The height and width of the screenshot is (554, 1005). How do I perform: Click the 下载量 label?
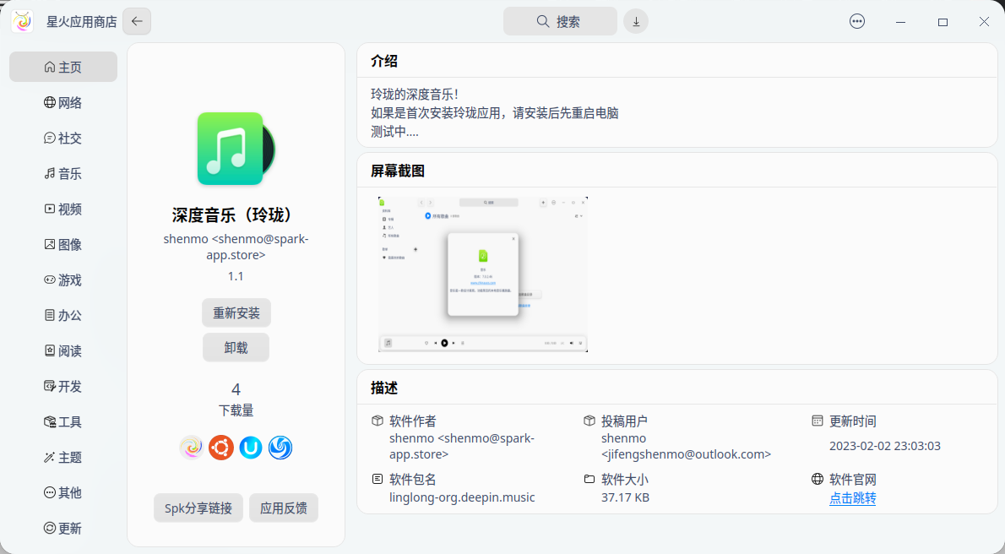pyautogui.click(x=236, y=410)
